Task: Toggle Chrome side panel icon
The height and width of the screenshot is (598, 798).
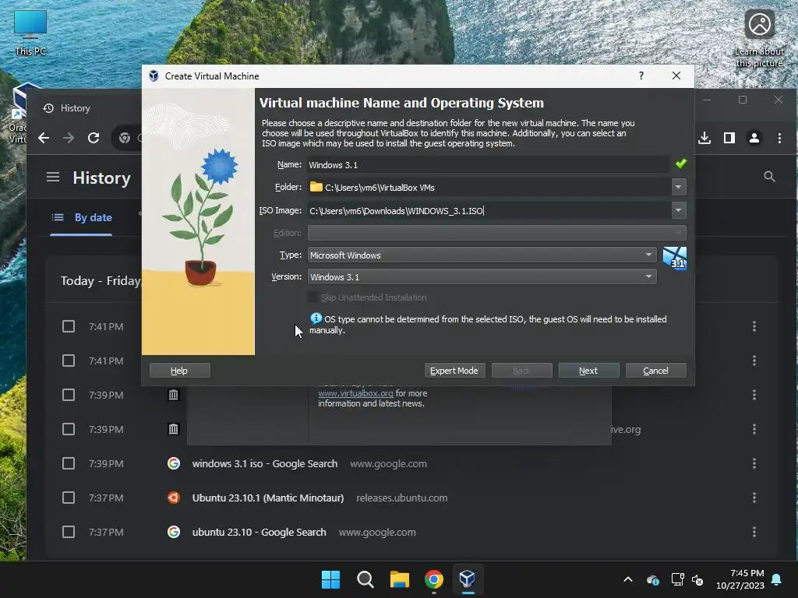Action: [729, 138]
